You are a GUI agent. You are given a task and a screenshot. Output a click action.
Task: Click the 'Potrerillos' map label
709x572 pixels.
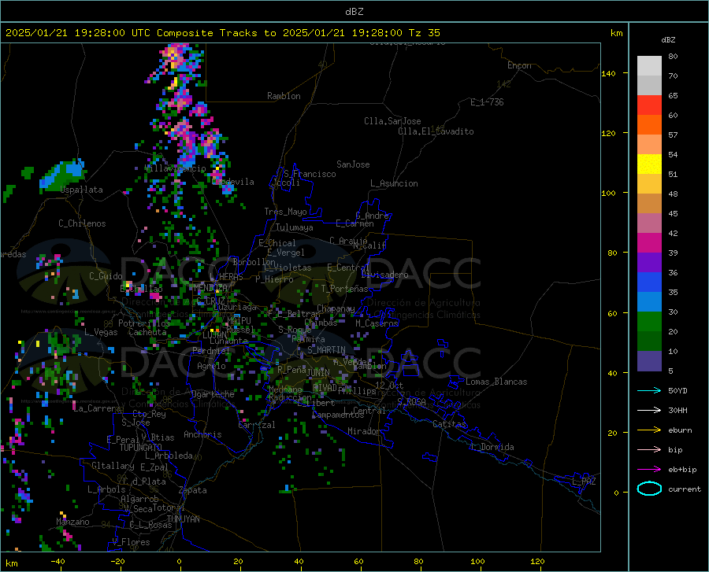[x=144, y=323]
